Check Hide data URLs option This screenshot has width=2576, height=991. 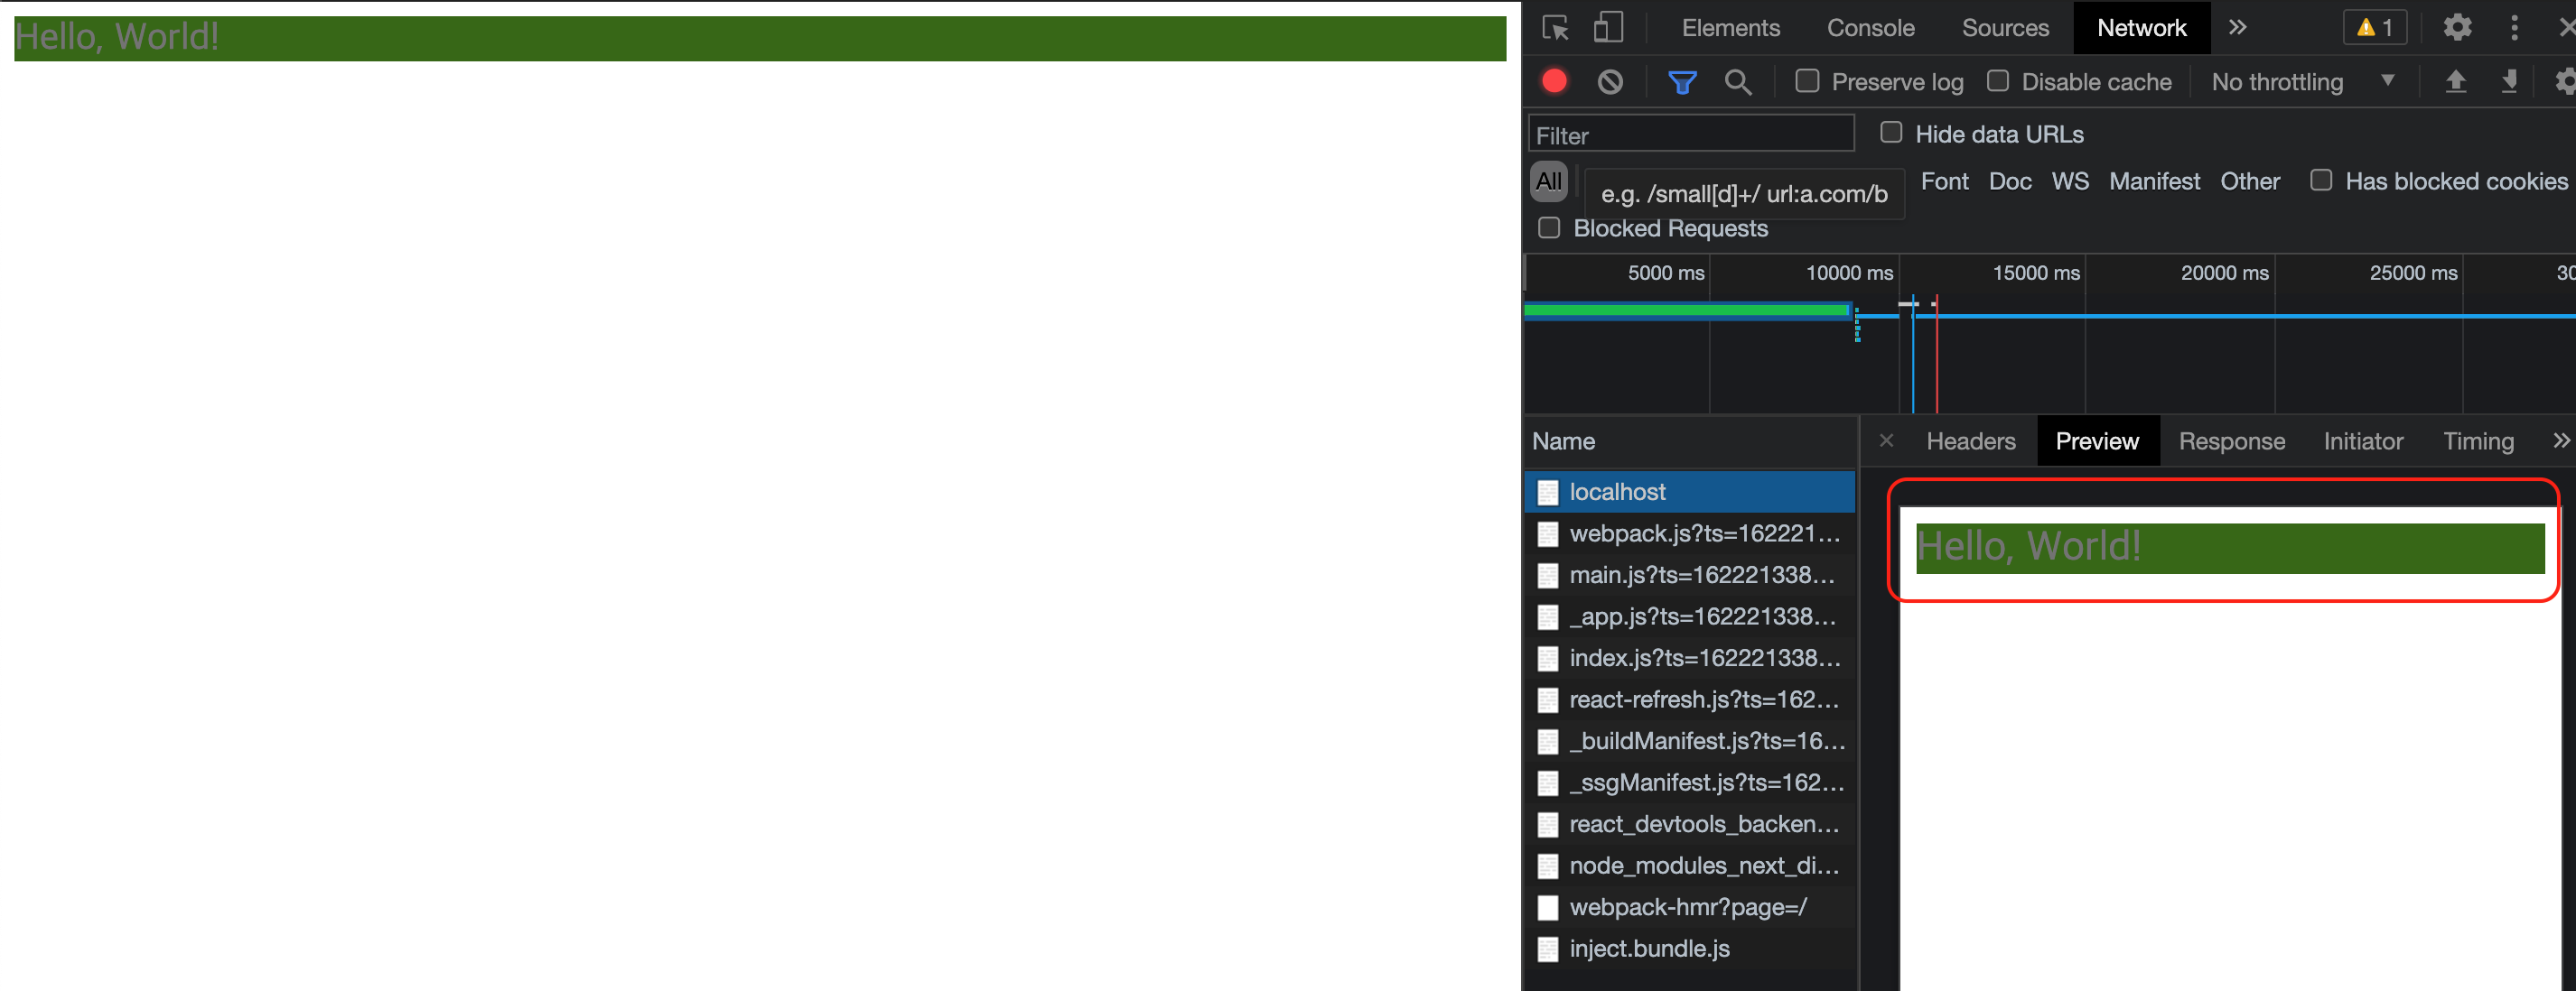(x=1891, y=133)
